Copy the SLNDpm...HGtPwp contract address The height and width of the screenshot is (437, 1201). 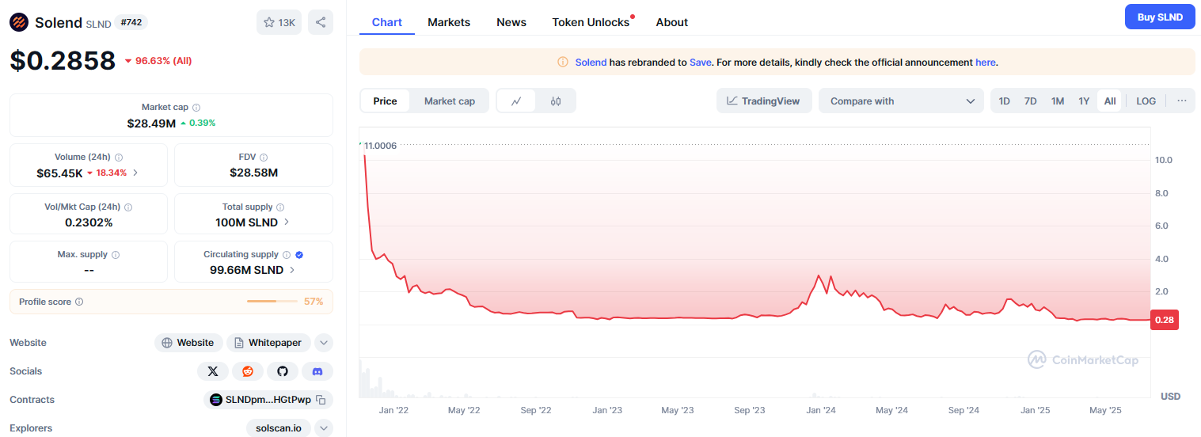tap(321, 400)
